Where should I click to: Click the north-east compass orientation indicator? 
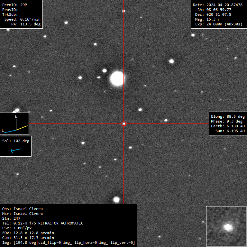[x=14, y=123]
